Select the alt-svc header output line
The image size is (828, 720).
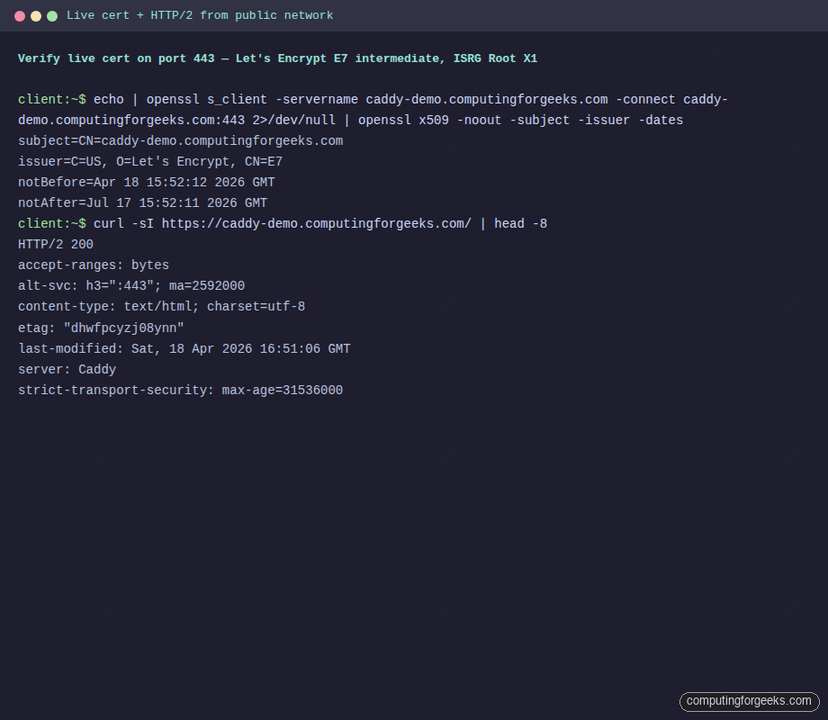click(130, 285)
